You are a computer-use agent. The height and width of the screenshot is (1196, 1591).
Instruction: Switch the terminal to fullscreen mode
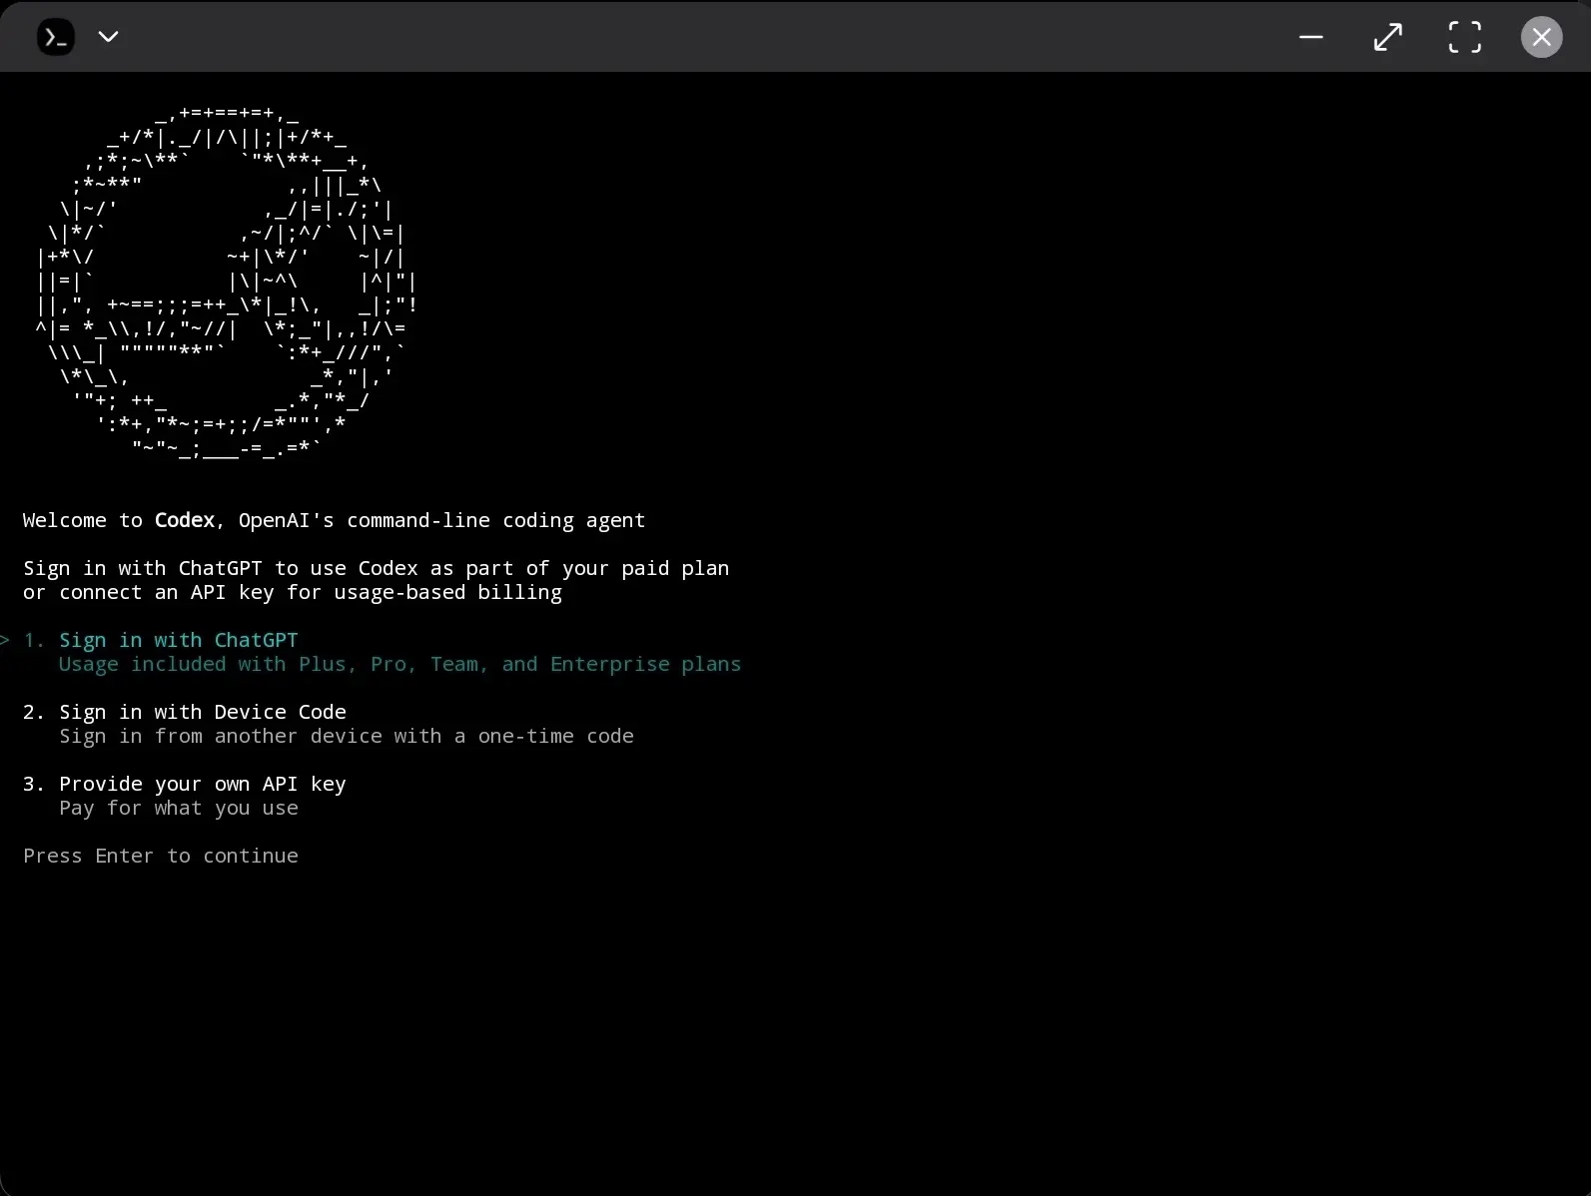click(1465, 37)
